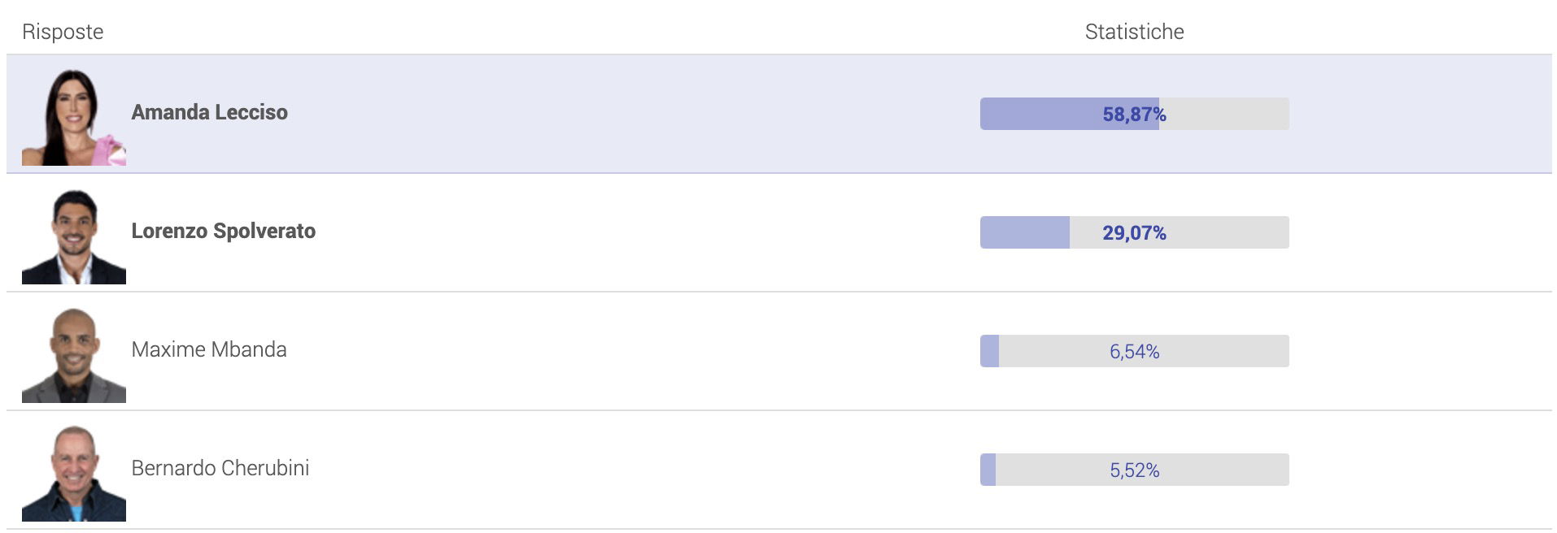
Task: Click the 6,54% progress bar
Action: (1135, 351)
